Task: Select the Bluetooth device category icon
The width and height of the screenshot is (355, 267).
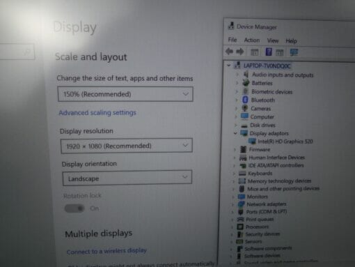Action: click(245, 100)
